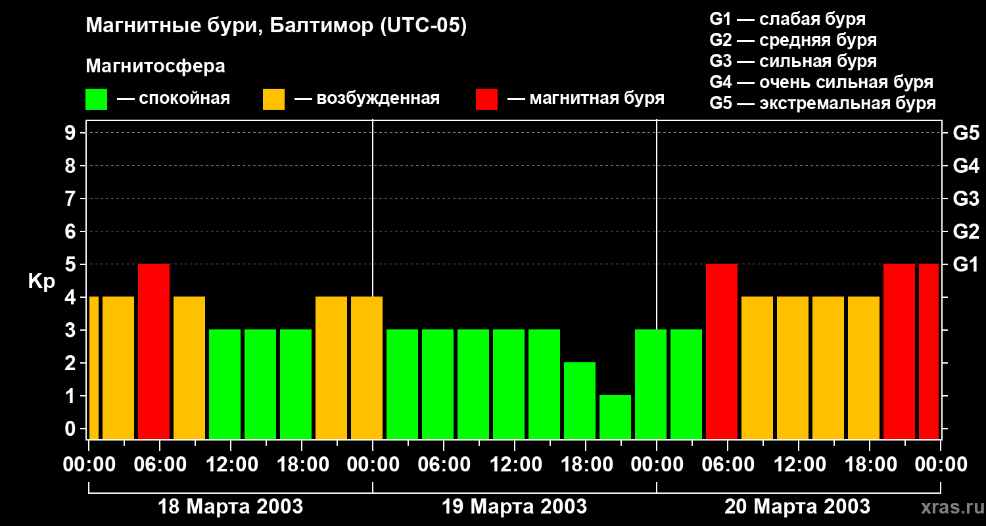Click the '06:00' time label for 18 March
Viewport: 986px width, 526px height.
(160, 465)
